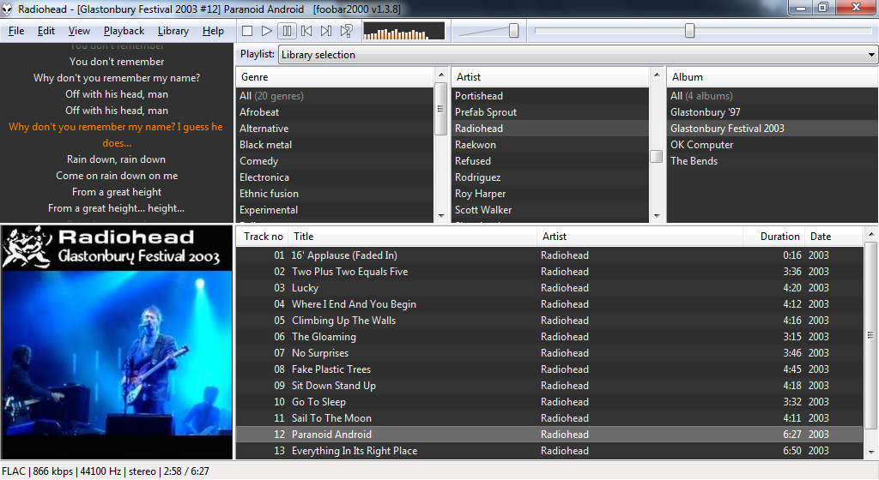Stop playback with the Stop button
This screenshot has width=879, height=480.
click(247, 31)
